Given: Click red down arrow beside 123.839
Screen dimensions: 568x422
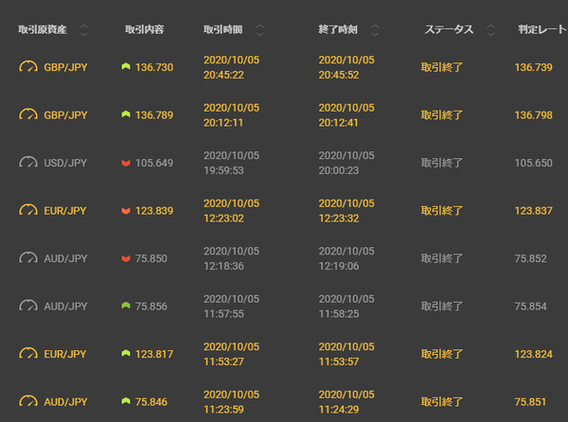Looking at the screenshot, I should (126, 211).
